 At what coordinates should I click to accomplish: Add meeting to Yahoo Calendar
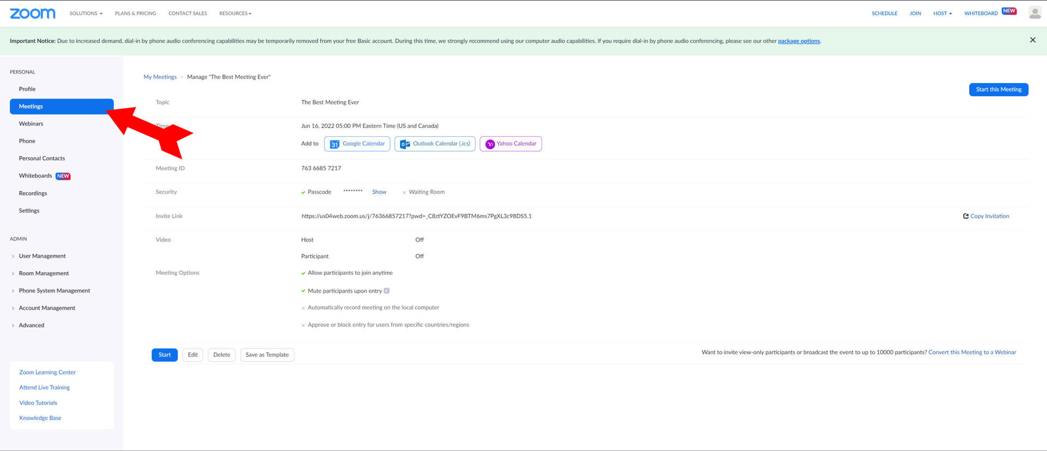point(511,144)
